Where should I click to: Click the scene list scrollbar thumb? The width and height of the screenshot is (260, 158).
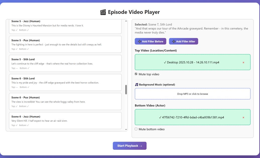(126, 90)
